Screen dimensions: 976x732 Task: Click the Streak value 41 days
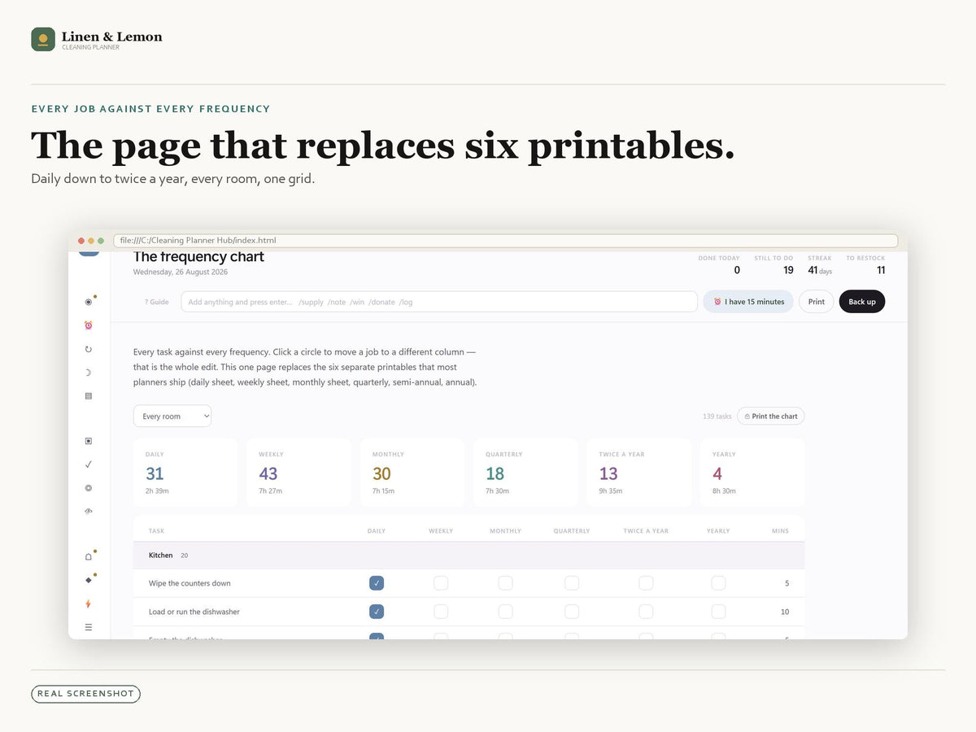tap(820, 270)
